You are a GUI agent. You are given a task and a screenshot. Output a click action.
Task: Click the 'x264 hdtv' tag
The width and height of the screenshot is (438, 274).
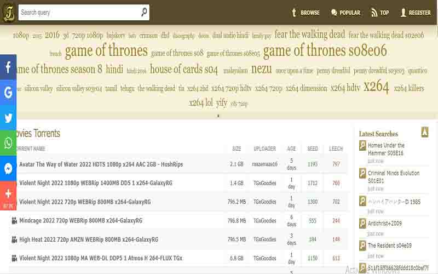click(345, 88)
